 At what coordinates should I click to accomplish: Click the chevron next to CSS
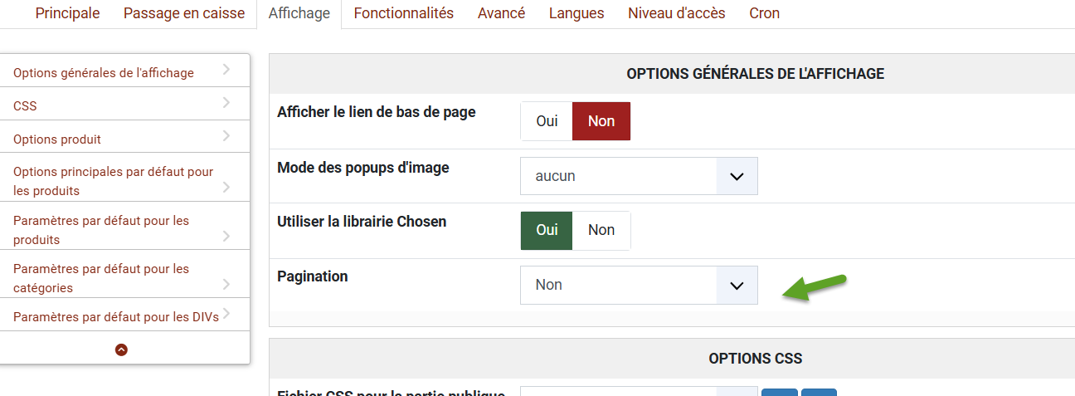coord(226,103)
